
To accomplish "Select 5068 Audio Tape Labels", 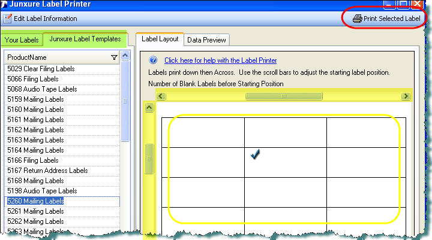I will tap(62, 89).
